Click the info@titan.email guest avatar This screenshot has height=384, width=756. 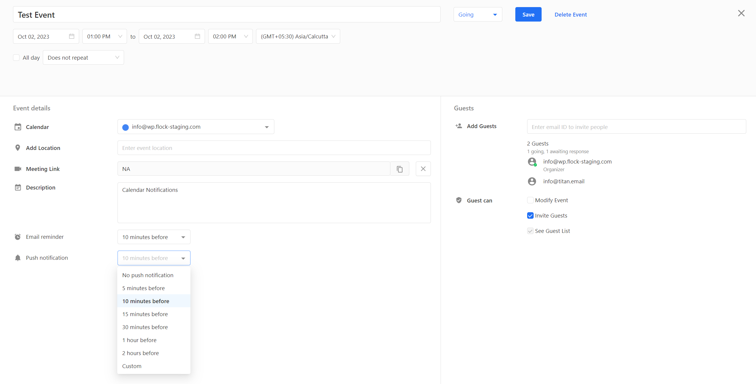click(x=532, y=181)
